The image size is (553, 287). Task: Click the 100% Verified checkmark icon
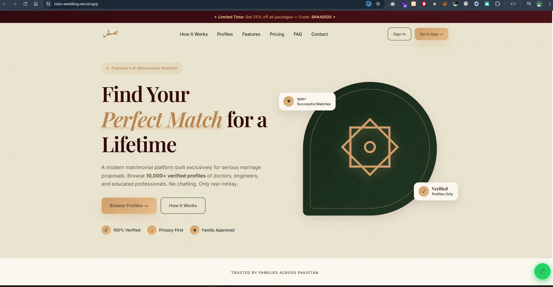(x=106, y=230)
